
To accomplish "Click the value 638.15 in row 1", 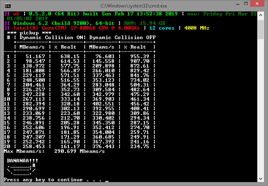I will 70,56.
